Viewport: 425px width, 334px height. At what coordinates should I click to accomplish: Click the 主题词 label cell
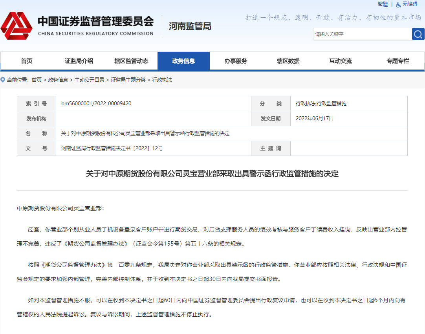click(271, 148)
